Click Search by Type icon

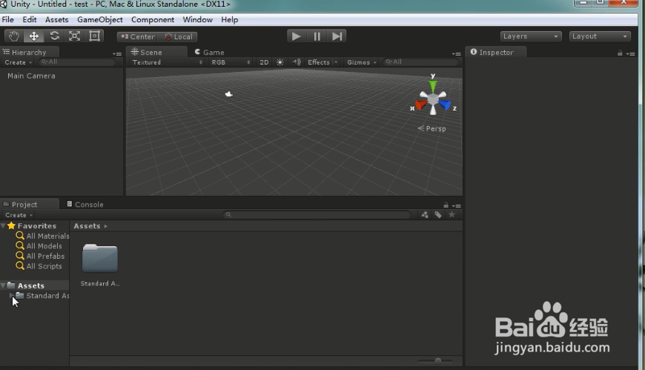(x=425, y=215)
